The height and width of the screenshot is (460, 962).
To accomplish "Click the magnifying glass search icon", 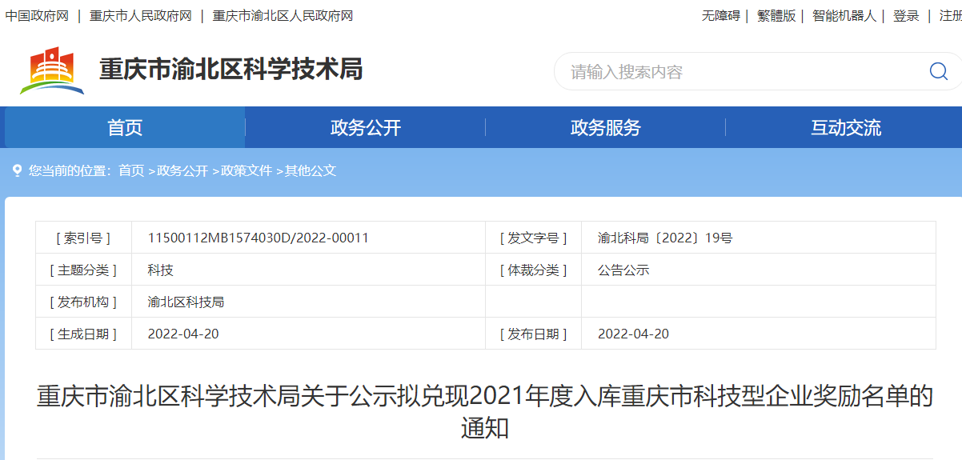I will 938,71.
